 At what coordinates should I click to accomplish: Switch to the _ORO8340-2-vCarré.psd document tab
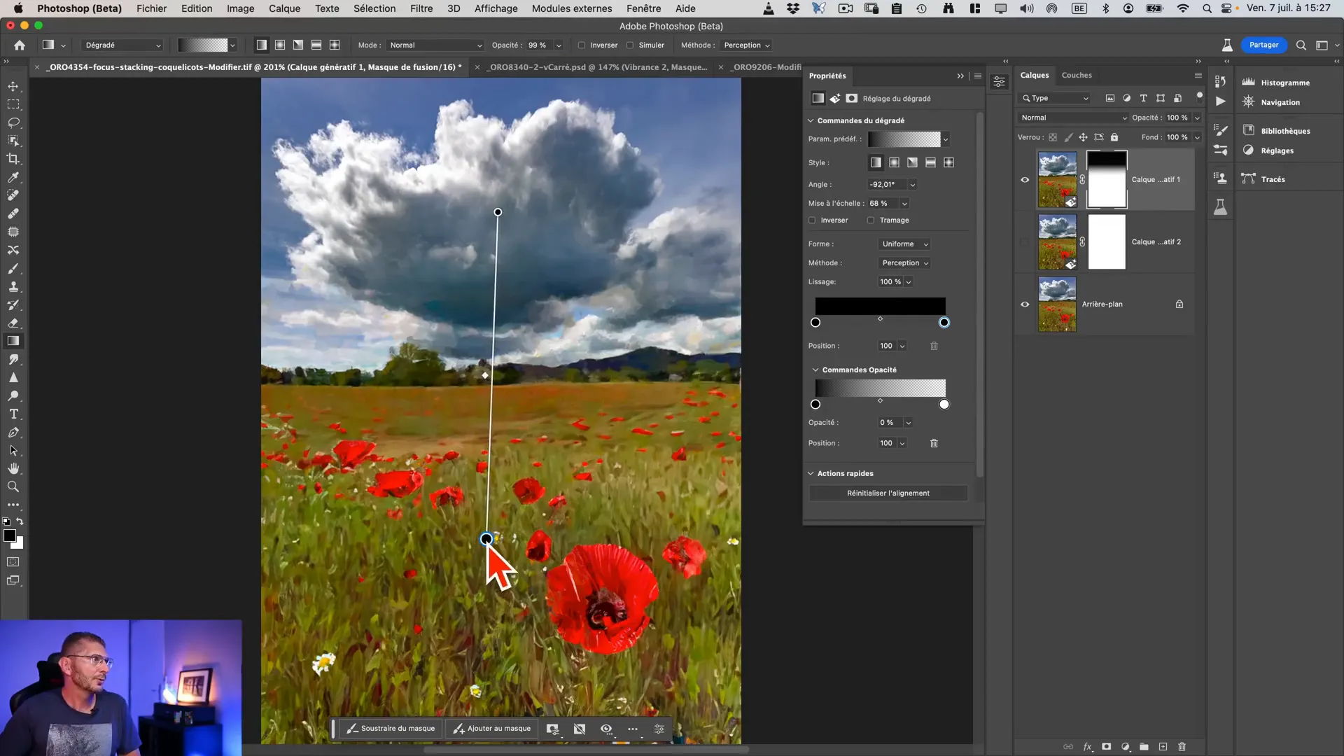coord(598,67)
